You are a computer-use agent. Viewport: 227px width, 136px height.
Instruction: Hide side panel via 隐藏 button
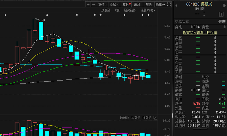pyautogui.click(x=160, y=5)
